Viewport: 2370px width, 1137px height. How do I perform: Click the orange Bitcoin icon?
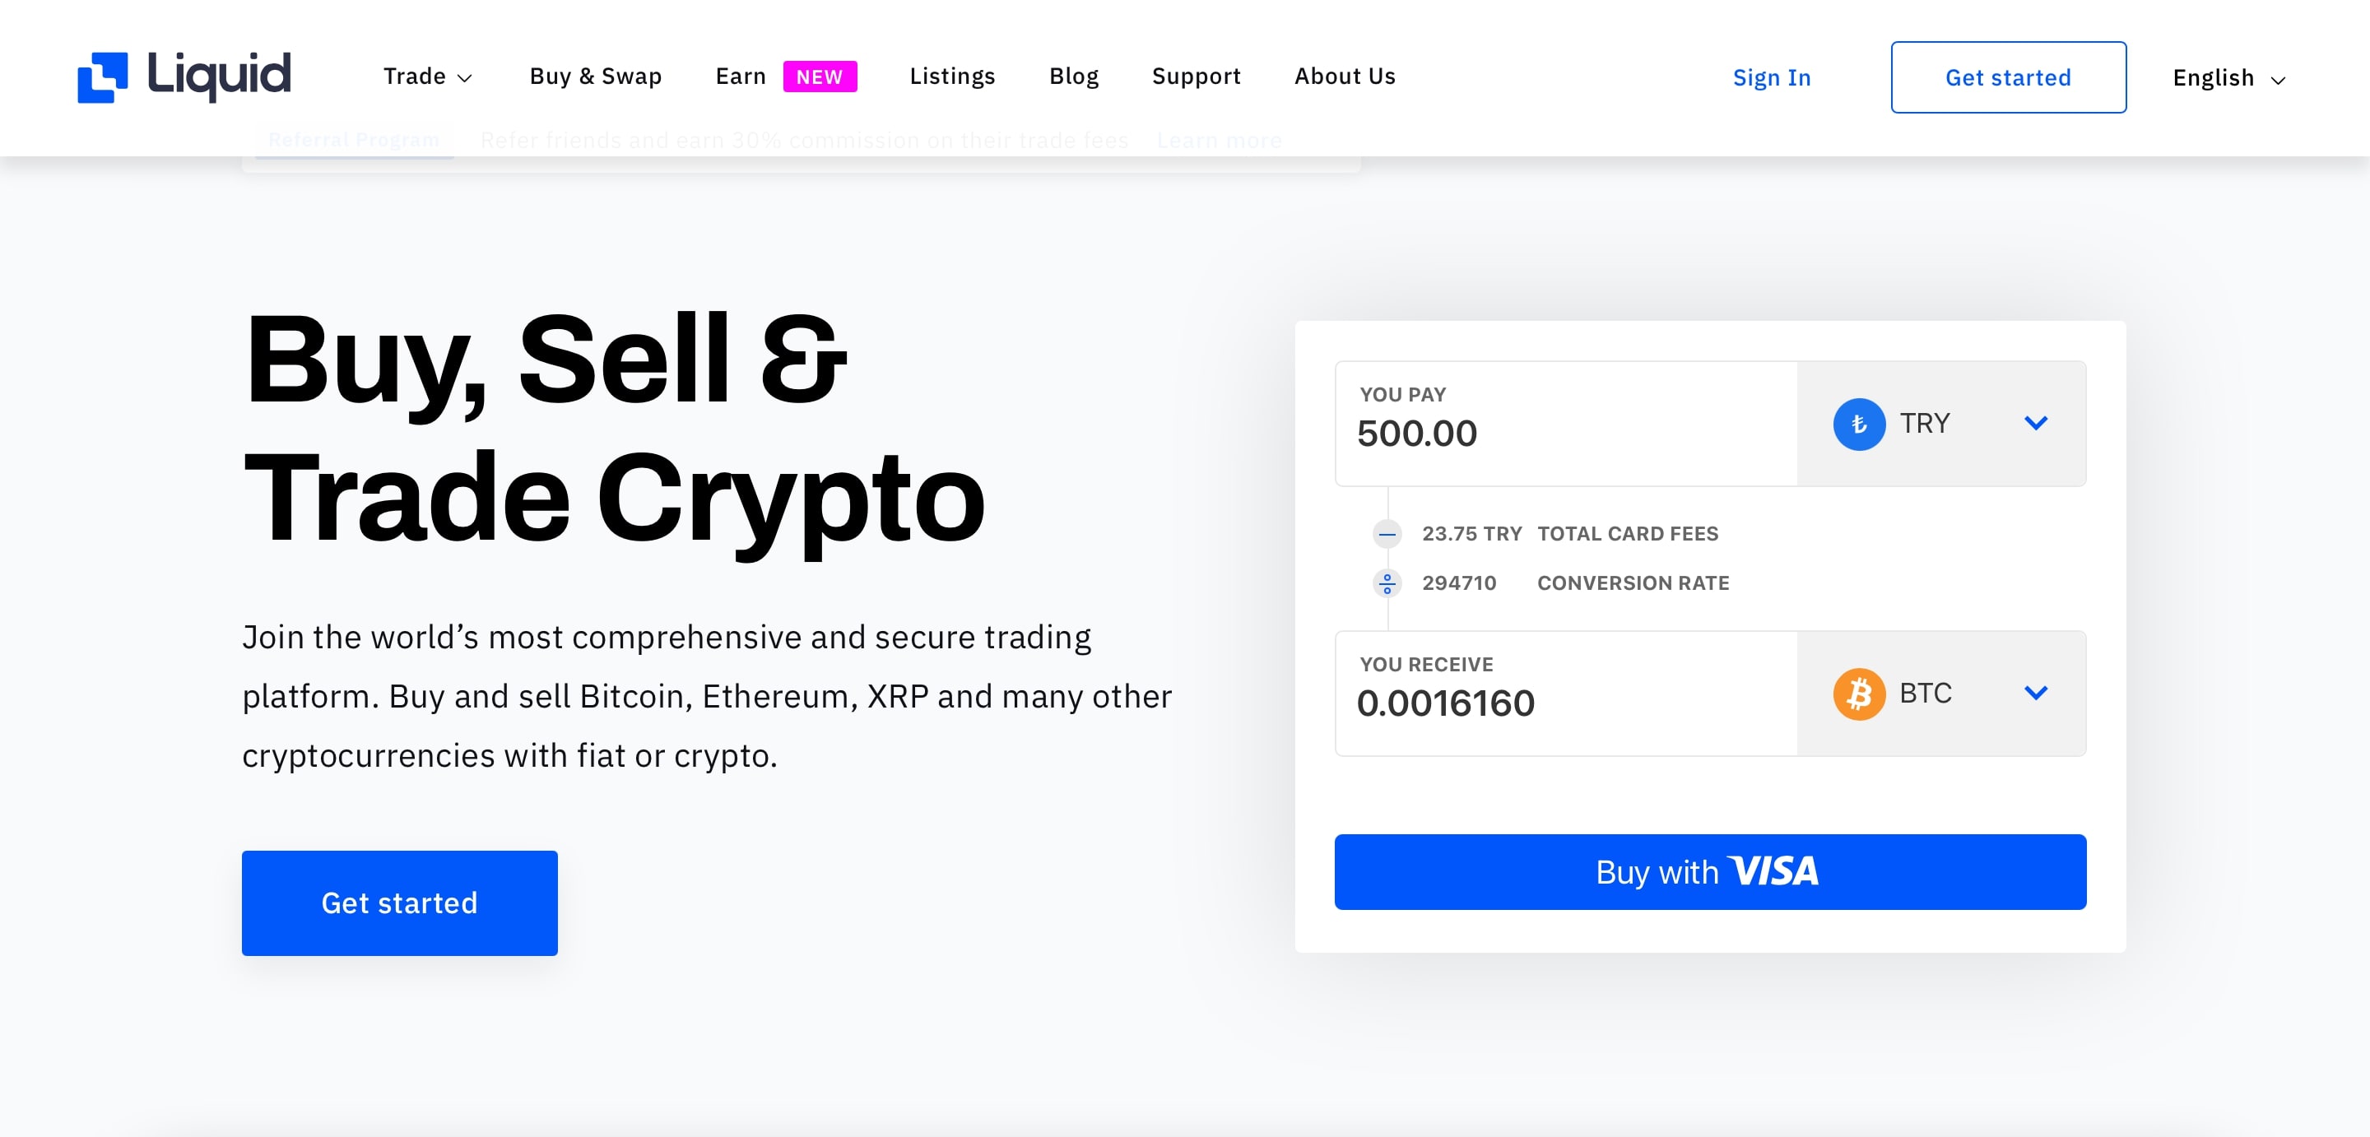[x=1858, y=694]
